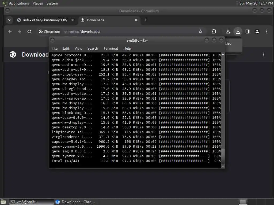Screen dimensions: 274x205
Task: Click the date and time clock
Action: [x=256, y=3]
